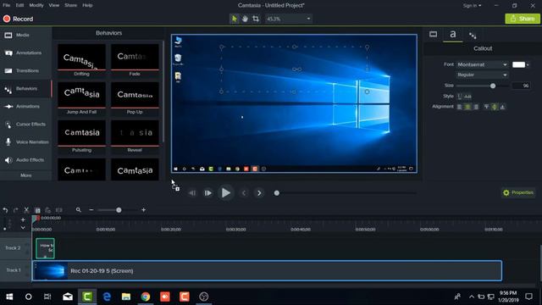Viewport: 542px width, 305px height.
Task: Expand More sidebar tools
Action: pyautogui.click(x=26, y=175)
